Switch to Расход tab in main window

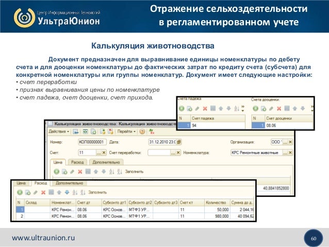tap(77, 162)
